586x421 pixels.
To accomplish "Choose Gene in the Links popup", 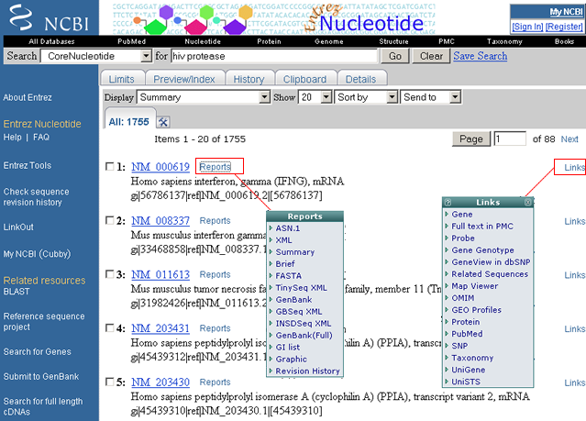I will pyautogui.click(x=462, y=215).
